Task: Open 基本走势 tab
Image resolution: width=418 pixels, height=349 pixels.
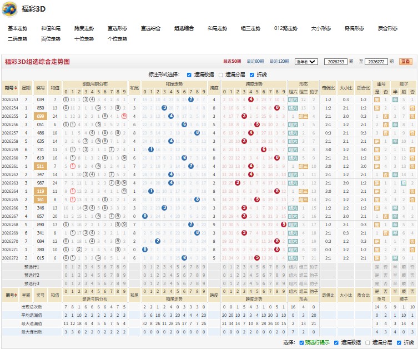Action: 17,28
